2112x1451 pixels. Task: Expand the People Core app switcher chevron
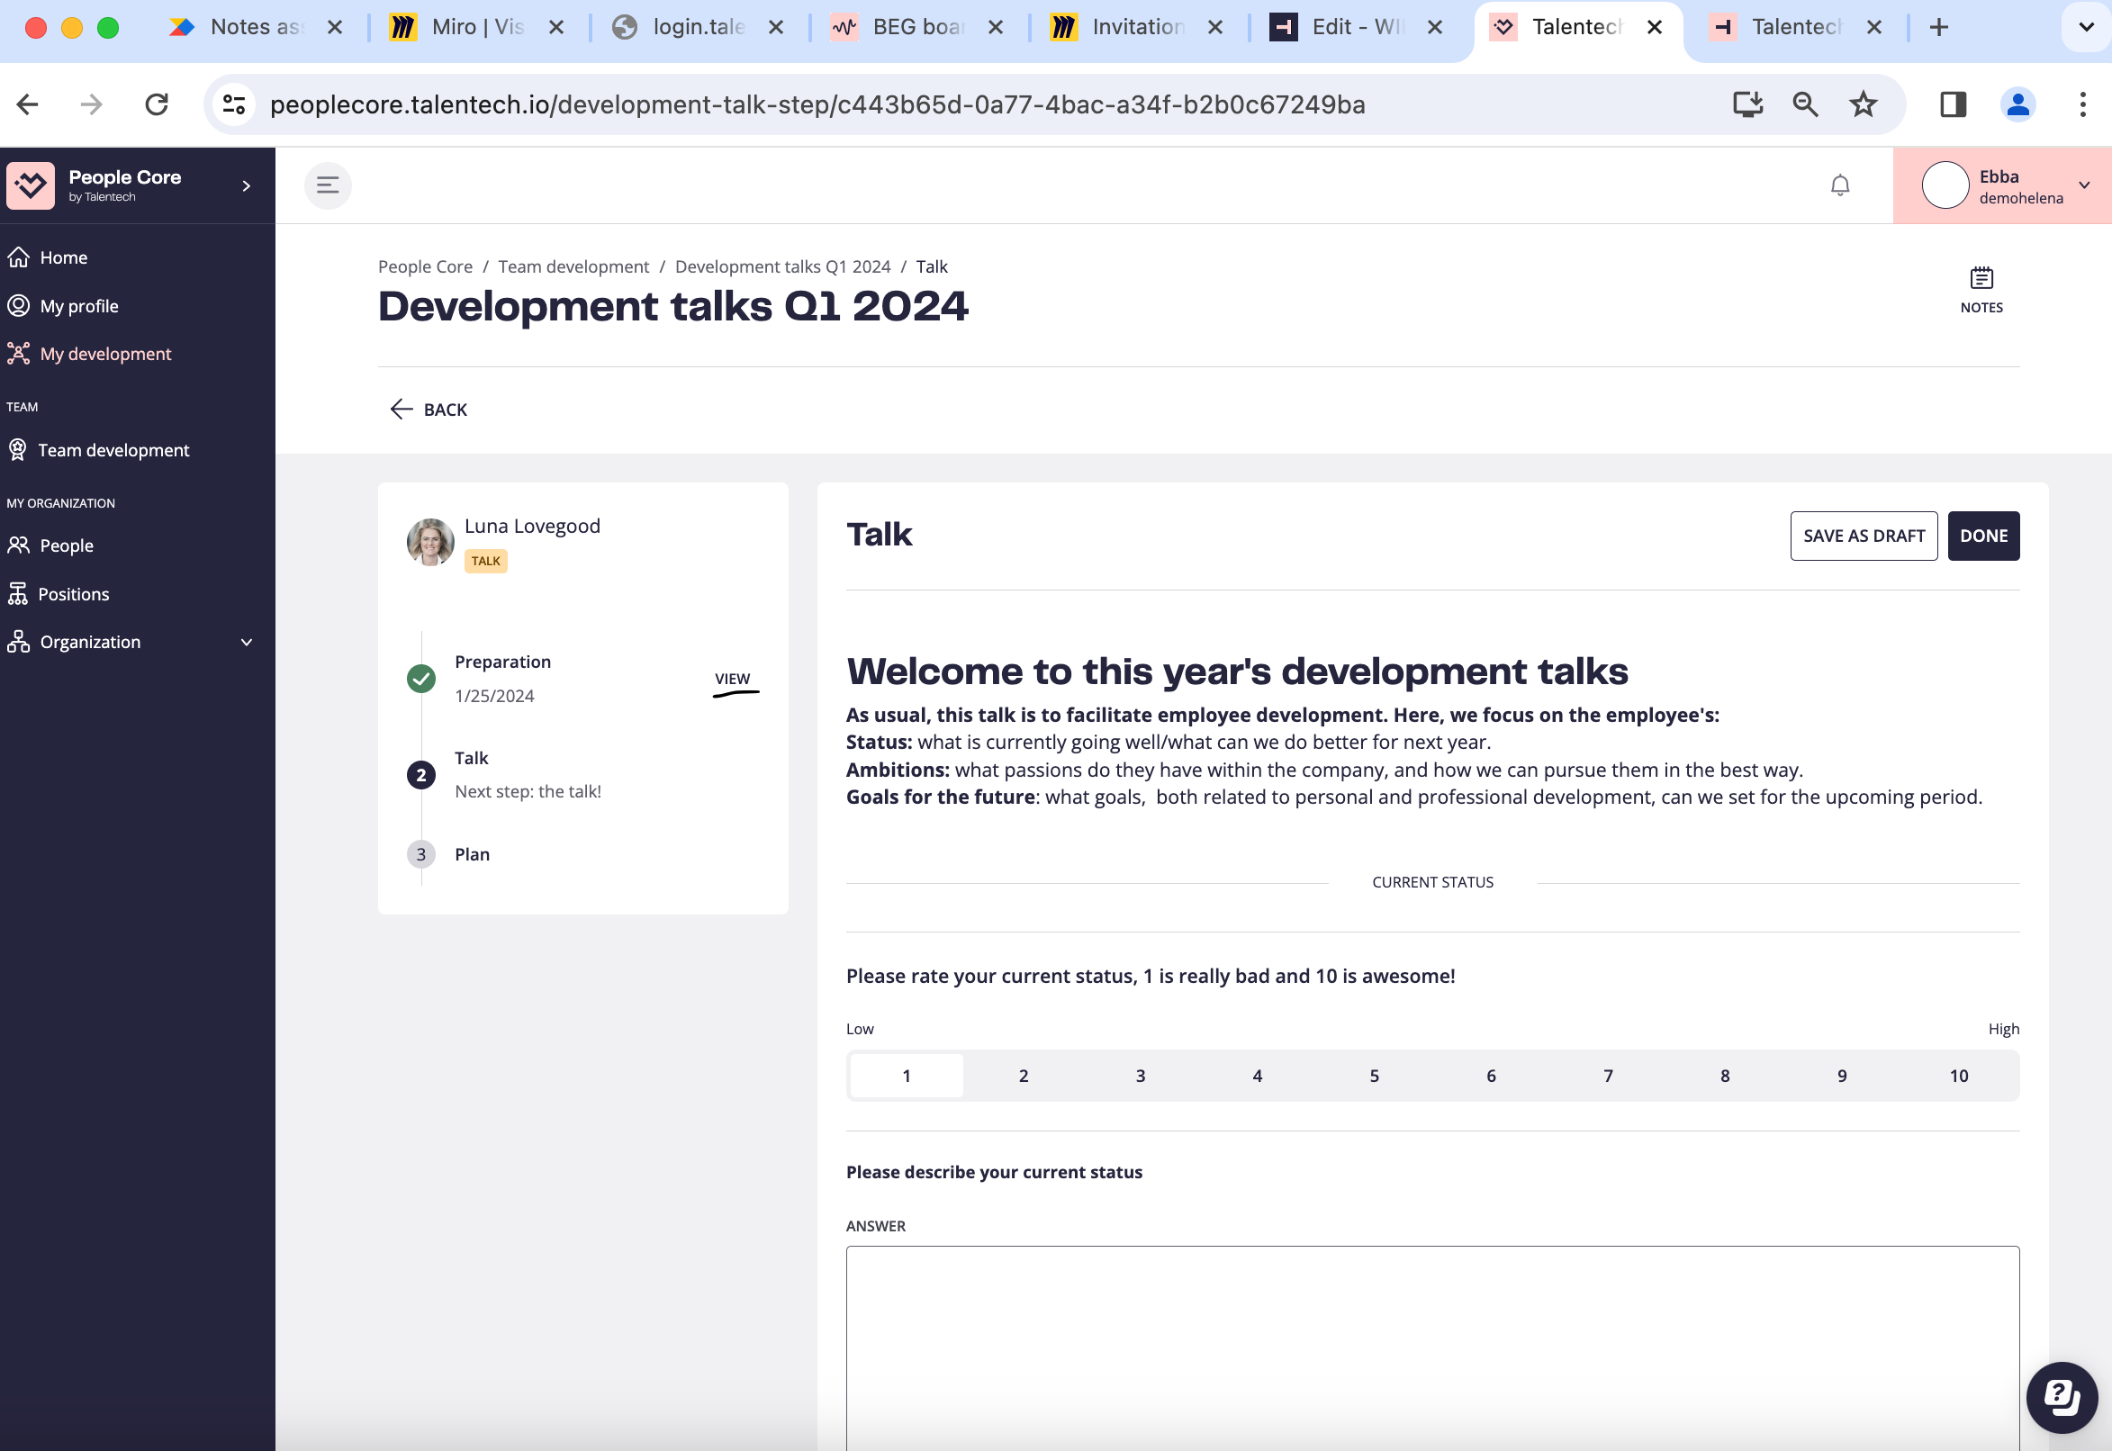pyautogui.click(x=247, y=185)
